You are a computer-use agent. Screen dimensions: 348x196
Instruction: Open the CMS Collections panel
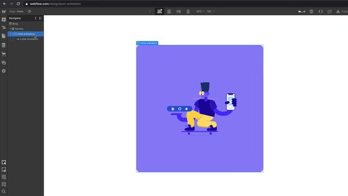click(4, 45)
